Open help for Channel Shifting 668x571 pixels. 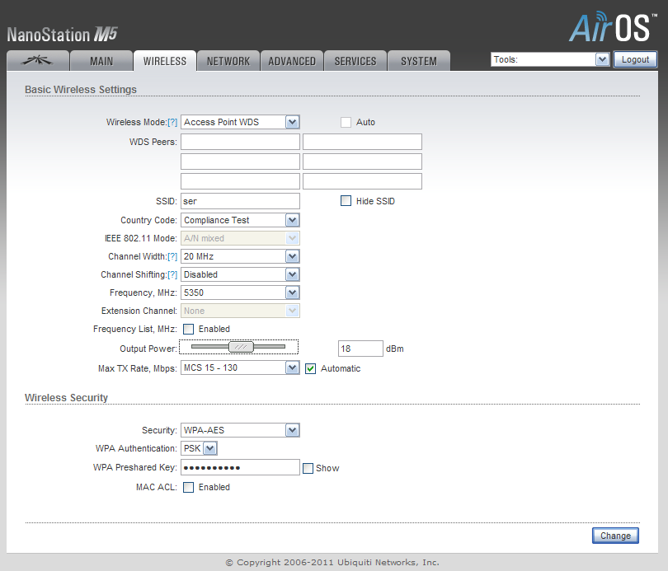point(172,275)
